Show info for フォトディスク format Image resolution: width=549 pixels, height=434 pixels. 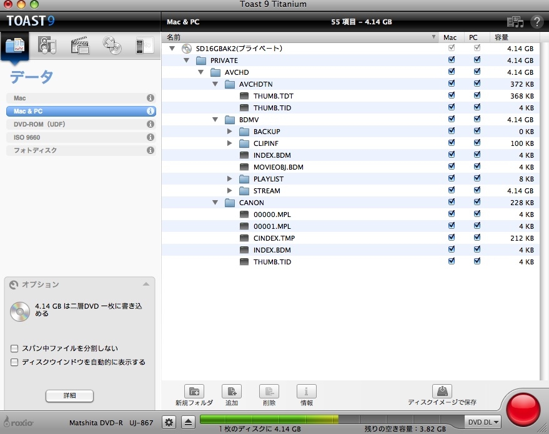pyautogui.click(x=151, y=150)
